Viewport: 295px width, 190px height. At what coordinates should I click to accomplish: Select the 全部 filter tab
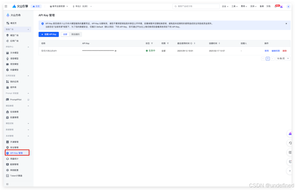(65, 34)
